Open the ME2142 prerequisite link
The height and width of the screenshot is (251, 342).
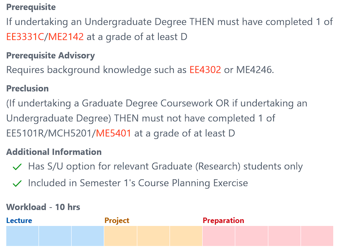coord(66,37)
